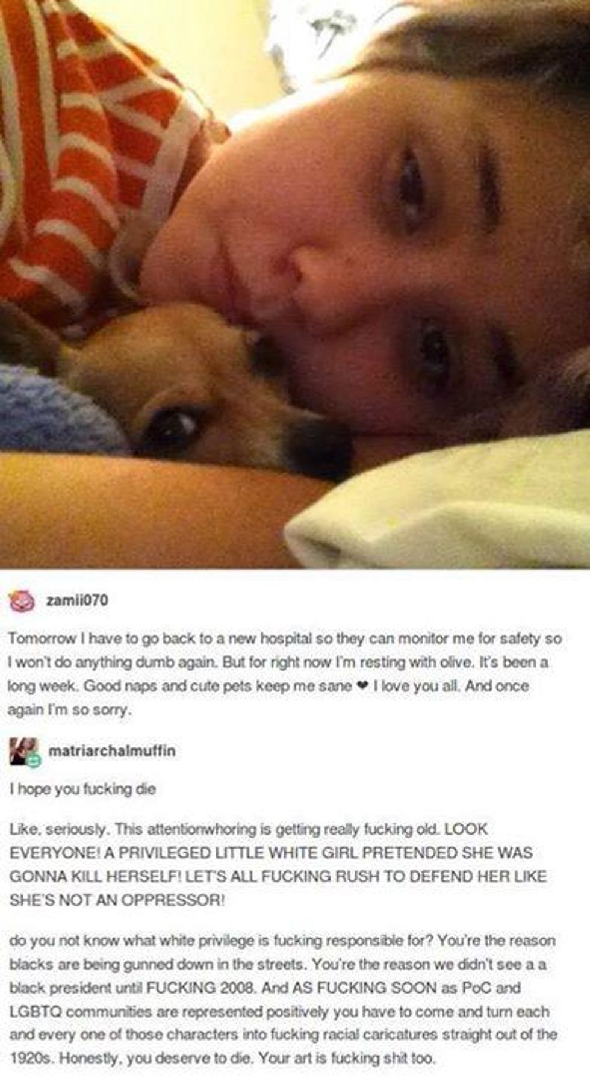Screen dimensions: 590x1087
Task: Click the line starting 'black president until'
Action: point(265,988)
